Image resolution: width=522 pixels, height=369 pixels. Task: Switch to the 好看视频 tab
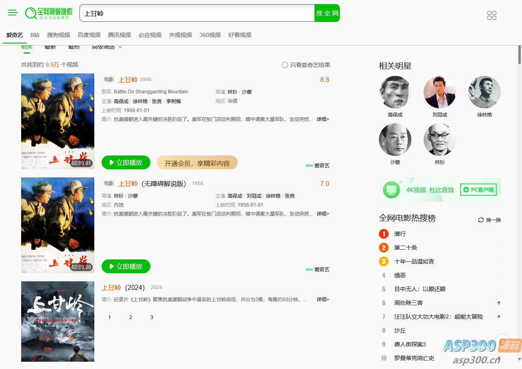tap(240, 35)
